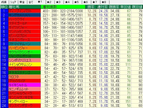Select the キンシャサノキセキ stallion name
143x108 pixels.
(24, 97)
